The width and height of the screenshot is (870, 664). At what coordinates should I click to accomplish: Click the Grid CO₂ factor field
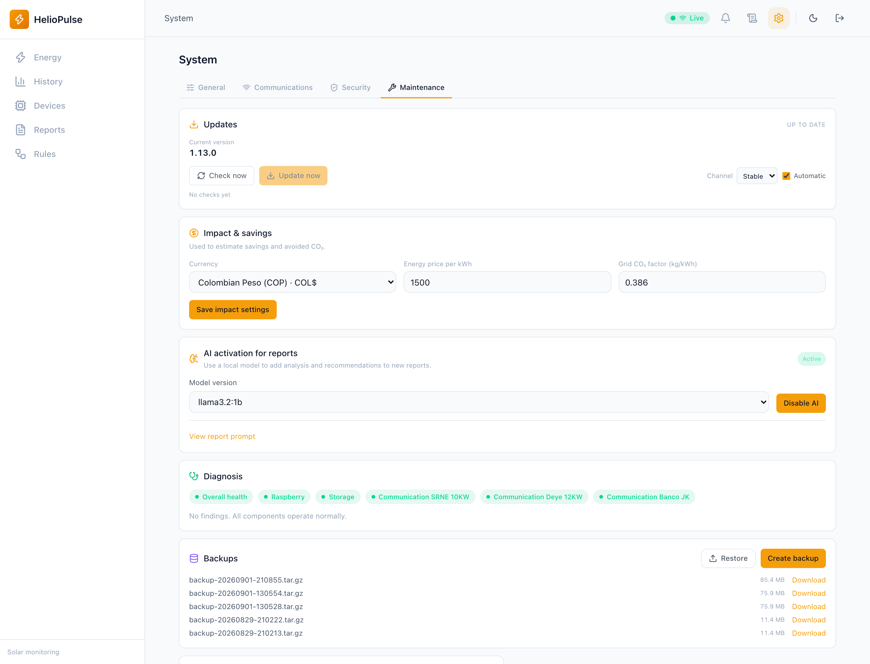pyautogui.click(x=722, y=282)
